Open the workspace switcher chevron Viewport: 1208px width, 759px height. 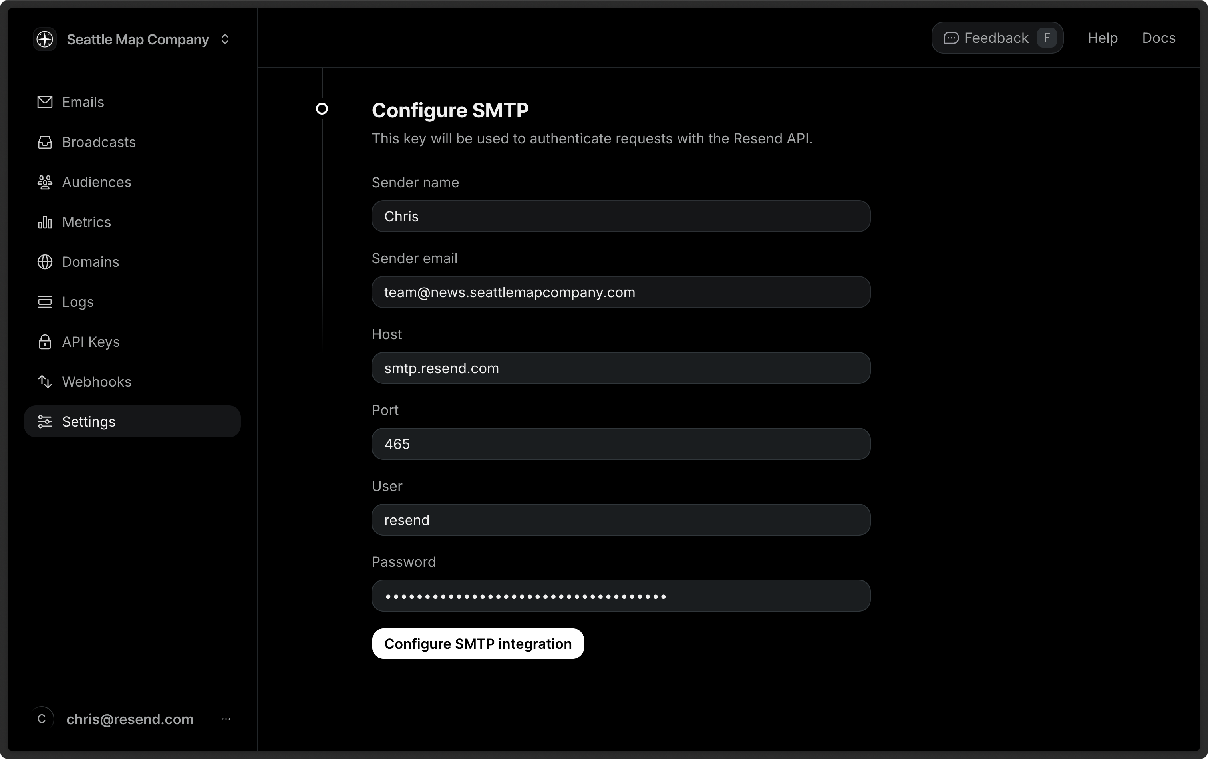coord(225,39)
